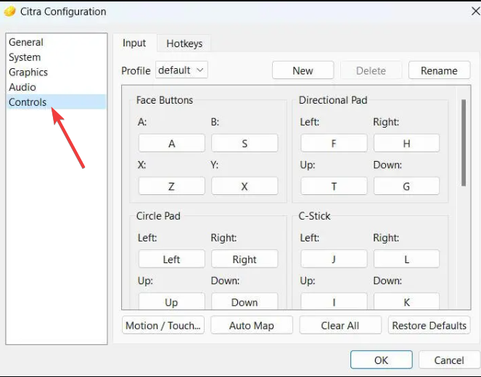This screenshot has width=481, height=377.
Task: Select Audio in the sidebar list
Action: pos(22,87)
